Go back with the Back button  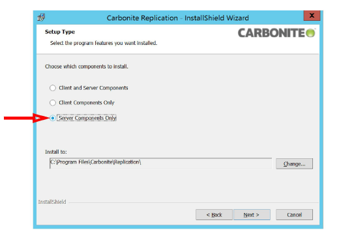tap(214, 214)
